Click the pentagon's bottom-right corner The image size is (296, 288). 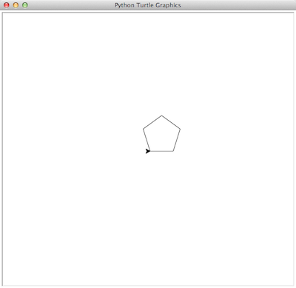point(173,151)
